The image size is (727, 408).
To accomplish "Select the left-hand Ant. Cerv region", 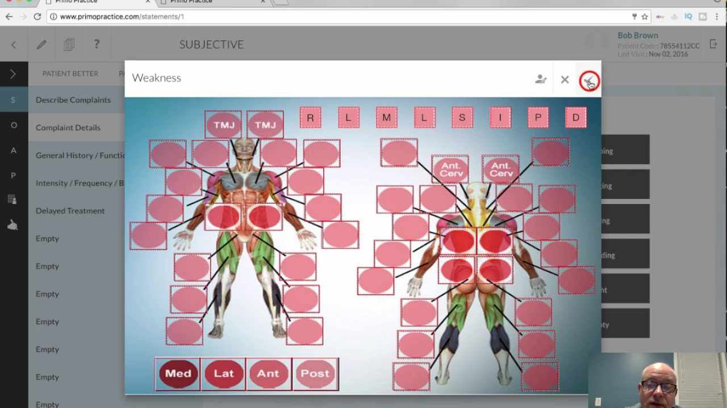I will 451,169.
